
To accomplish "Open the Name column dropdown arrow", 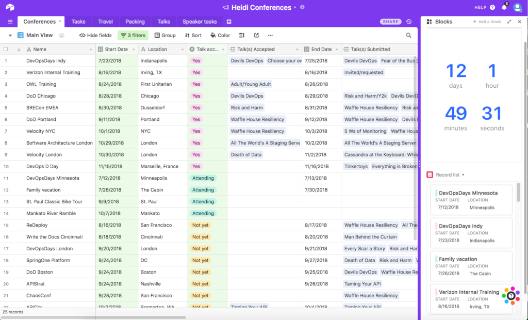I will coord(91,50).
